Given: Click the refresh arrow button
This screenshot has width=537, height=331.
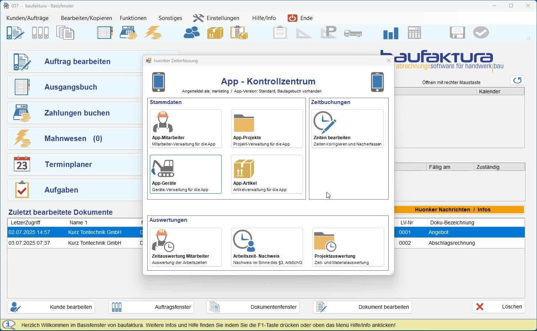Looking at the screenshot, I should (x=517, y=80).
